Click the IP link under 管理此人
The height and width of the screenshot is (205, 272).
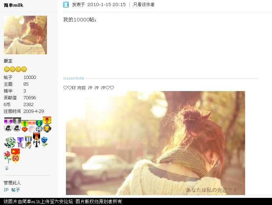(6, 190)
